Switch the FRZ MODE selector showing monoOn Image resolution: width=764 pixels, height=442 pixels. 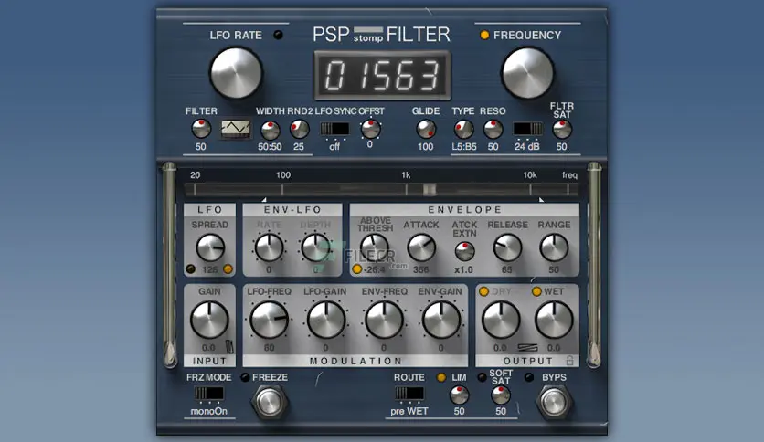[x=208, y=395]
